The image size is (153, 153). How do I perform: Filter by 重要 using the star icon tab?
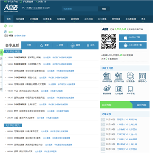pyautogui.click(x=44, y=45)
